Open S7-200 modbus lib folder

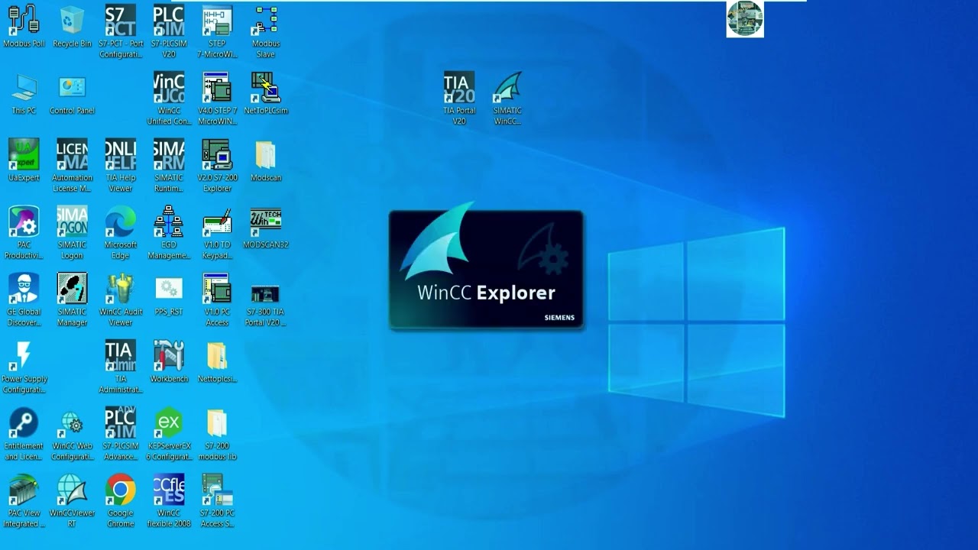(x=217, y=435)
